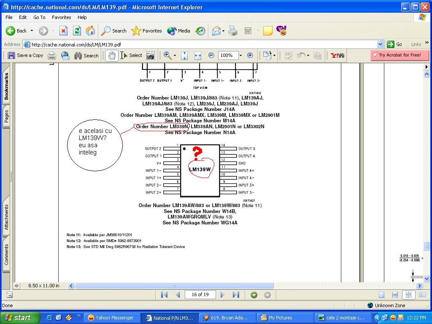
Task: Activate the text Select tool
Action: [131, 55]
